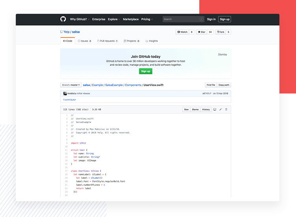Viewport: 296px width, 217px height.
Task: Click 'return label' code line
Action: tap(83, 188)
